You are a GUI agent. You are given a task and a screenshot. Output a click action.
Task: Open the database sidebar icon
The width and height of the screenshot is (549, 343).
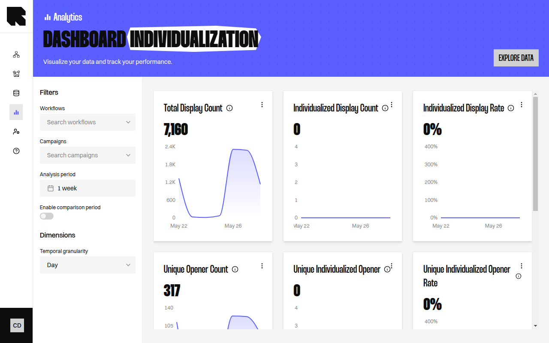16,93
